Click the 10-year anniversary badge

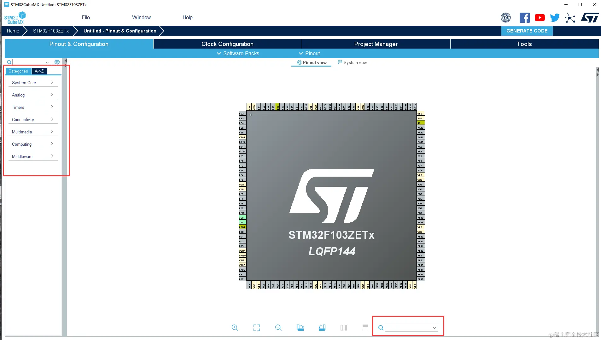(x=506, y=18)
